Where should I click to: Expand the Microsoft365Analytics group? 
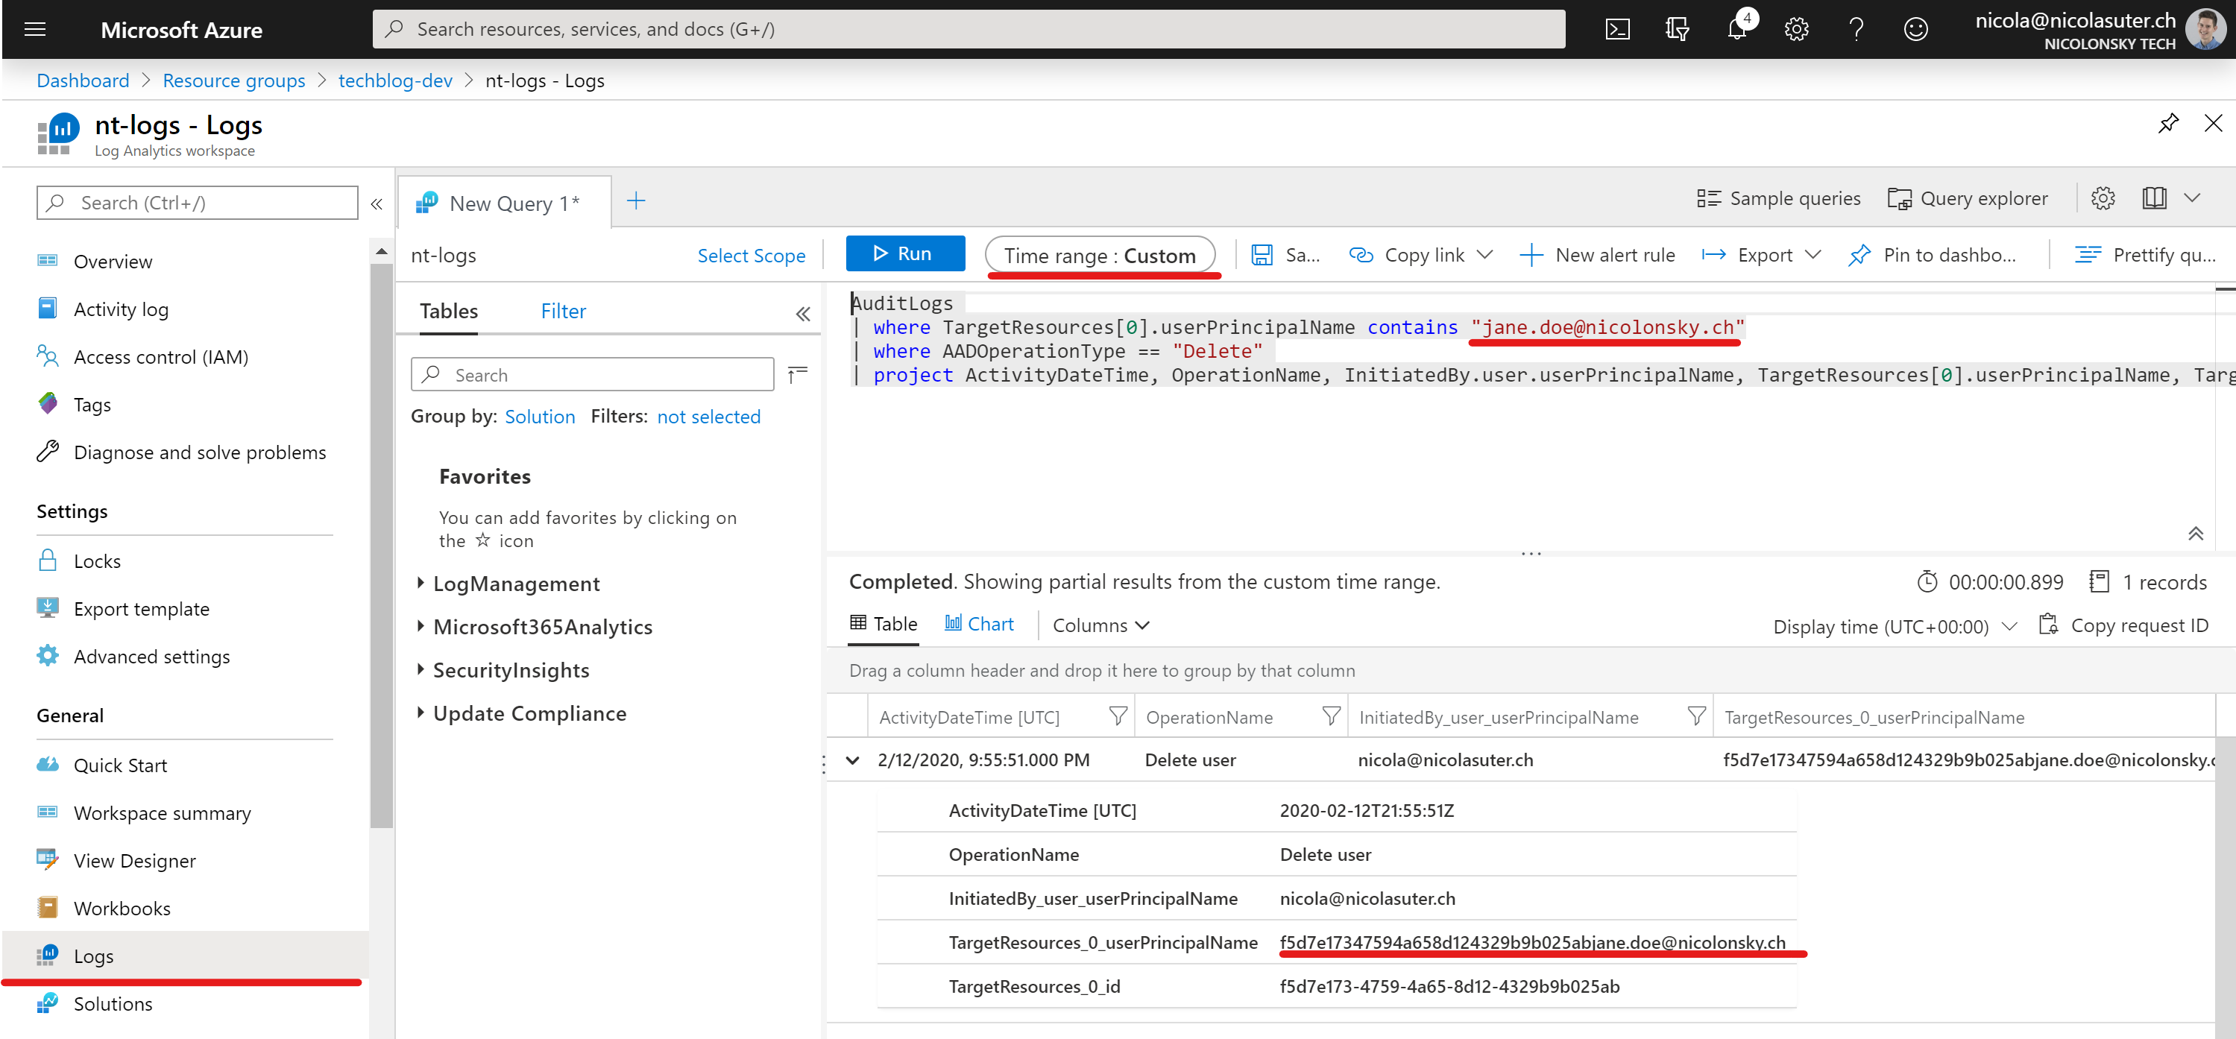click(x=420, y=626)
